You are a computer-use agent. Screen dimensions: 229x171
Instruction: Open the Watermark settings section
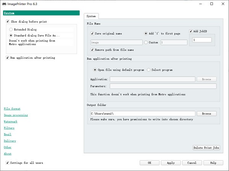pyautogui.click(x=10, y=121)
